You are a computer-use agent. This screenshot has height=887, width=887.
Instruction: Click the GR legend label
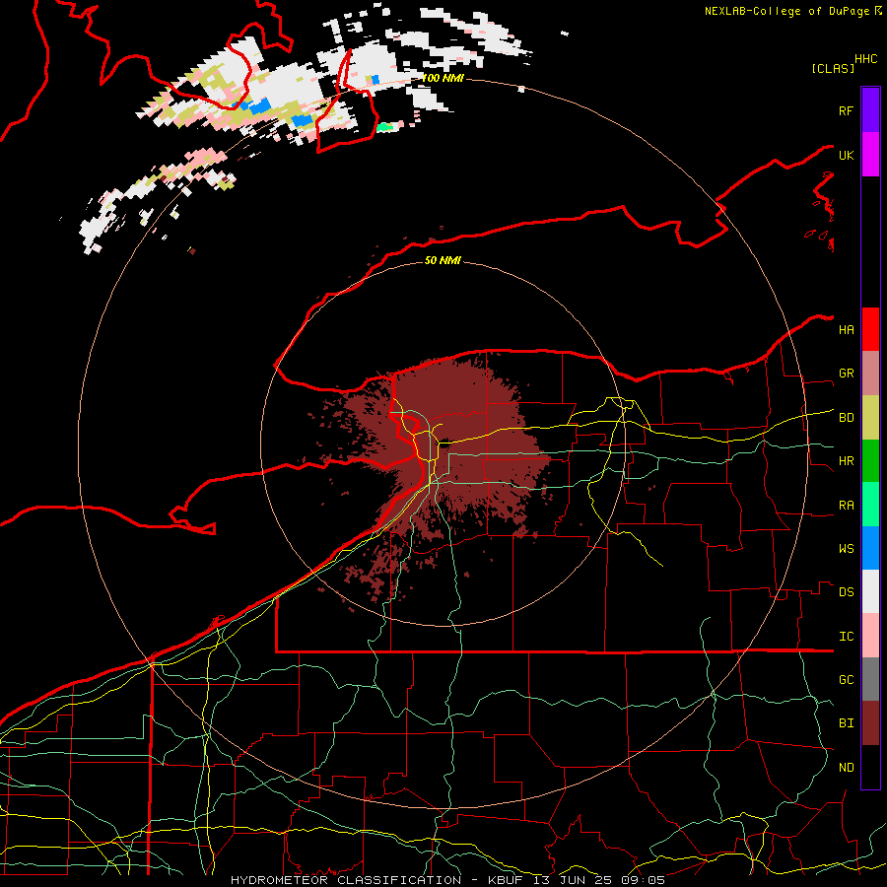[x=847, y=374]
